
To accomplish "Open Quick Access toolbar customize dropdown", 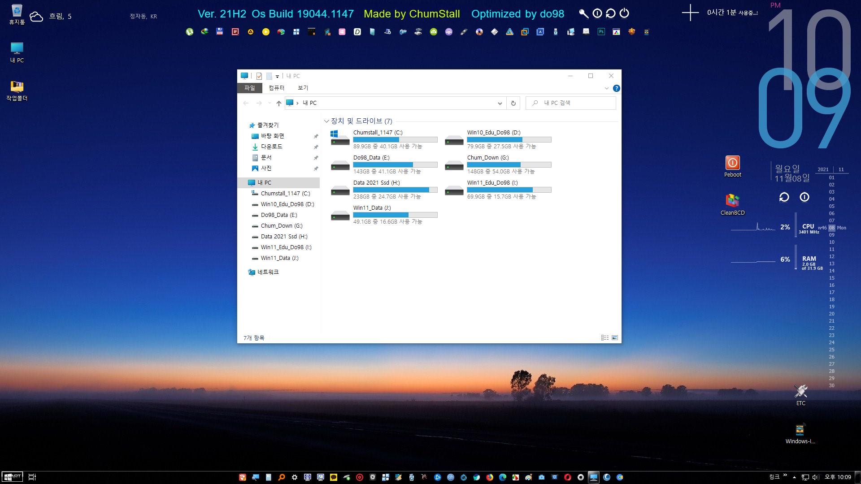I will click(277, 76).
